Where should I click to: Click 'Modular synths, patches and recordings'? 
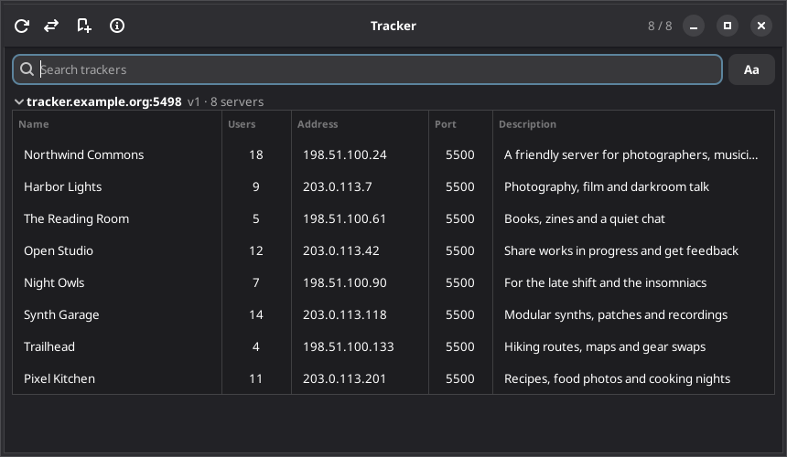(x=615, y=315)
